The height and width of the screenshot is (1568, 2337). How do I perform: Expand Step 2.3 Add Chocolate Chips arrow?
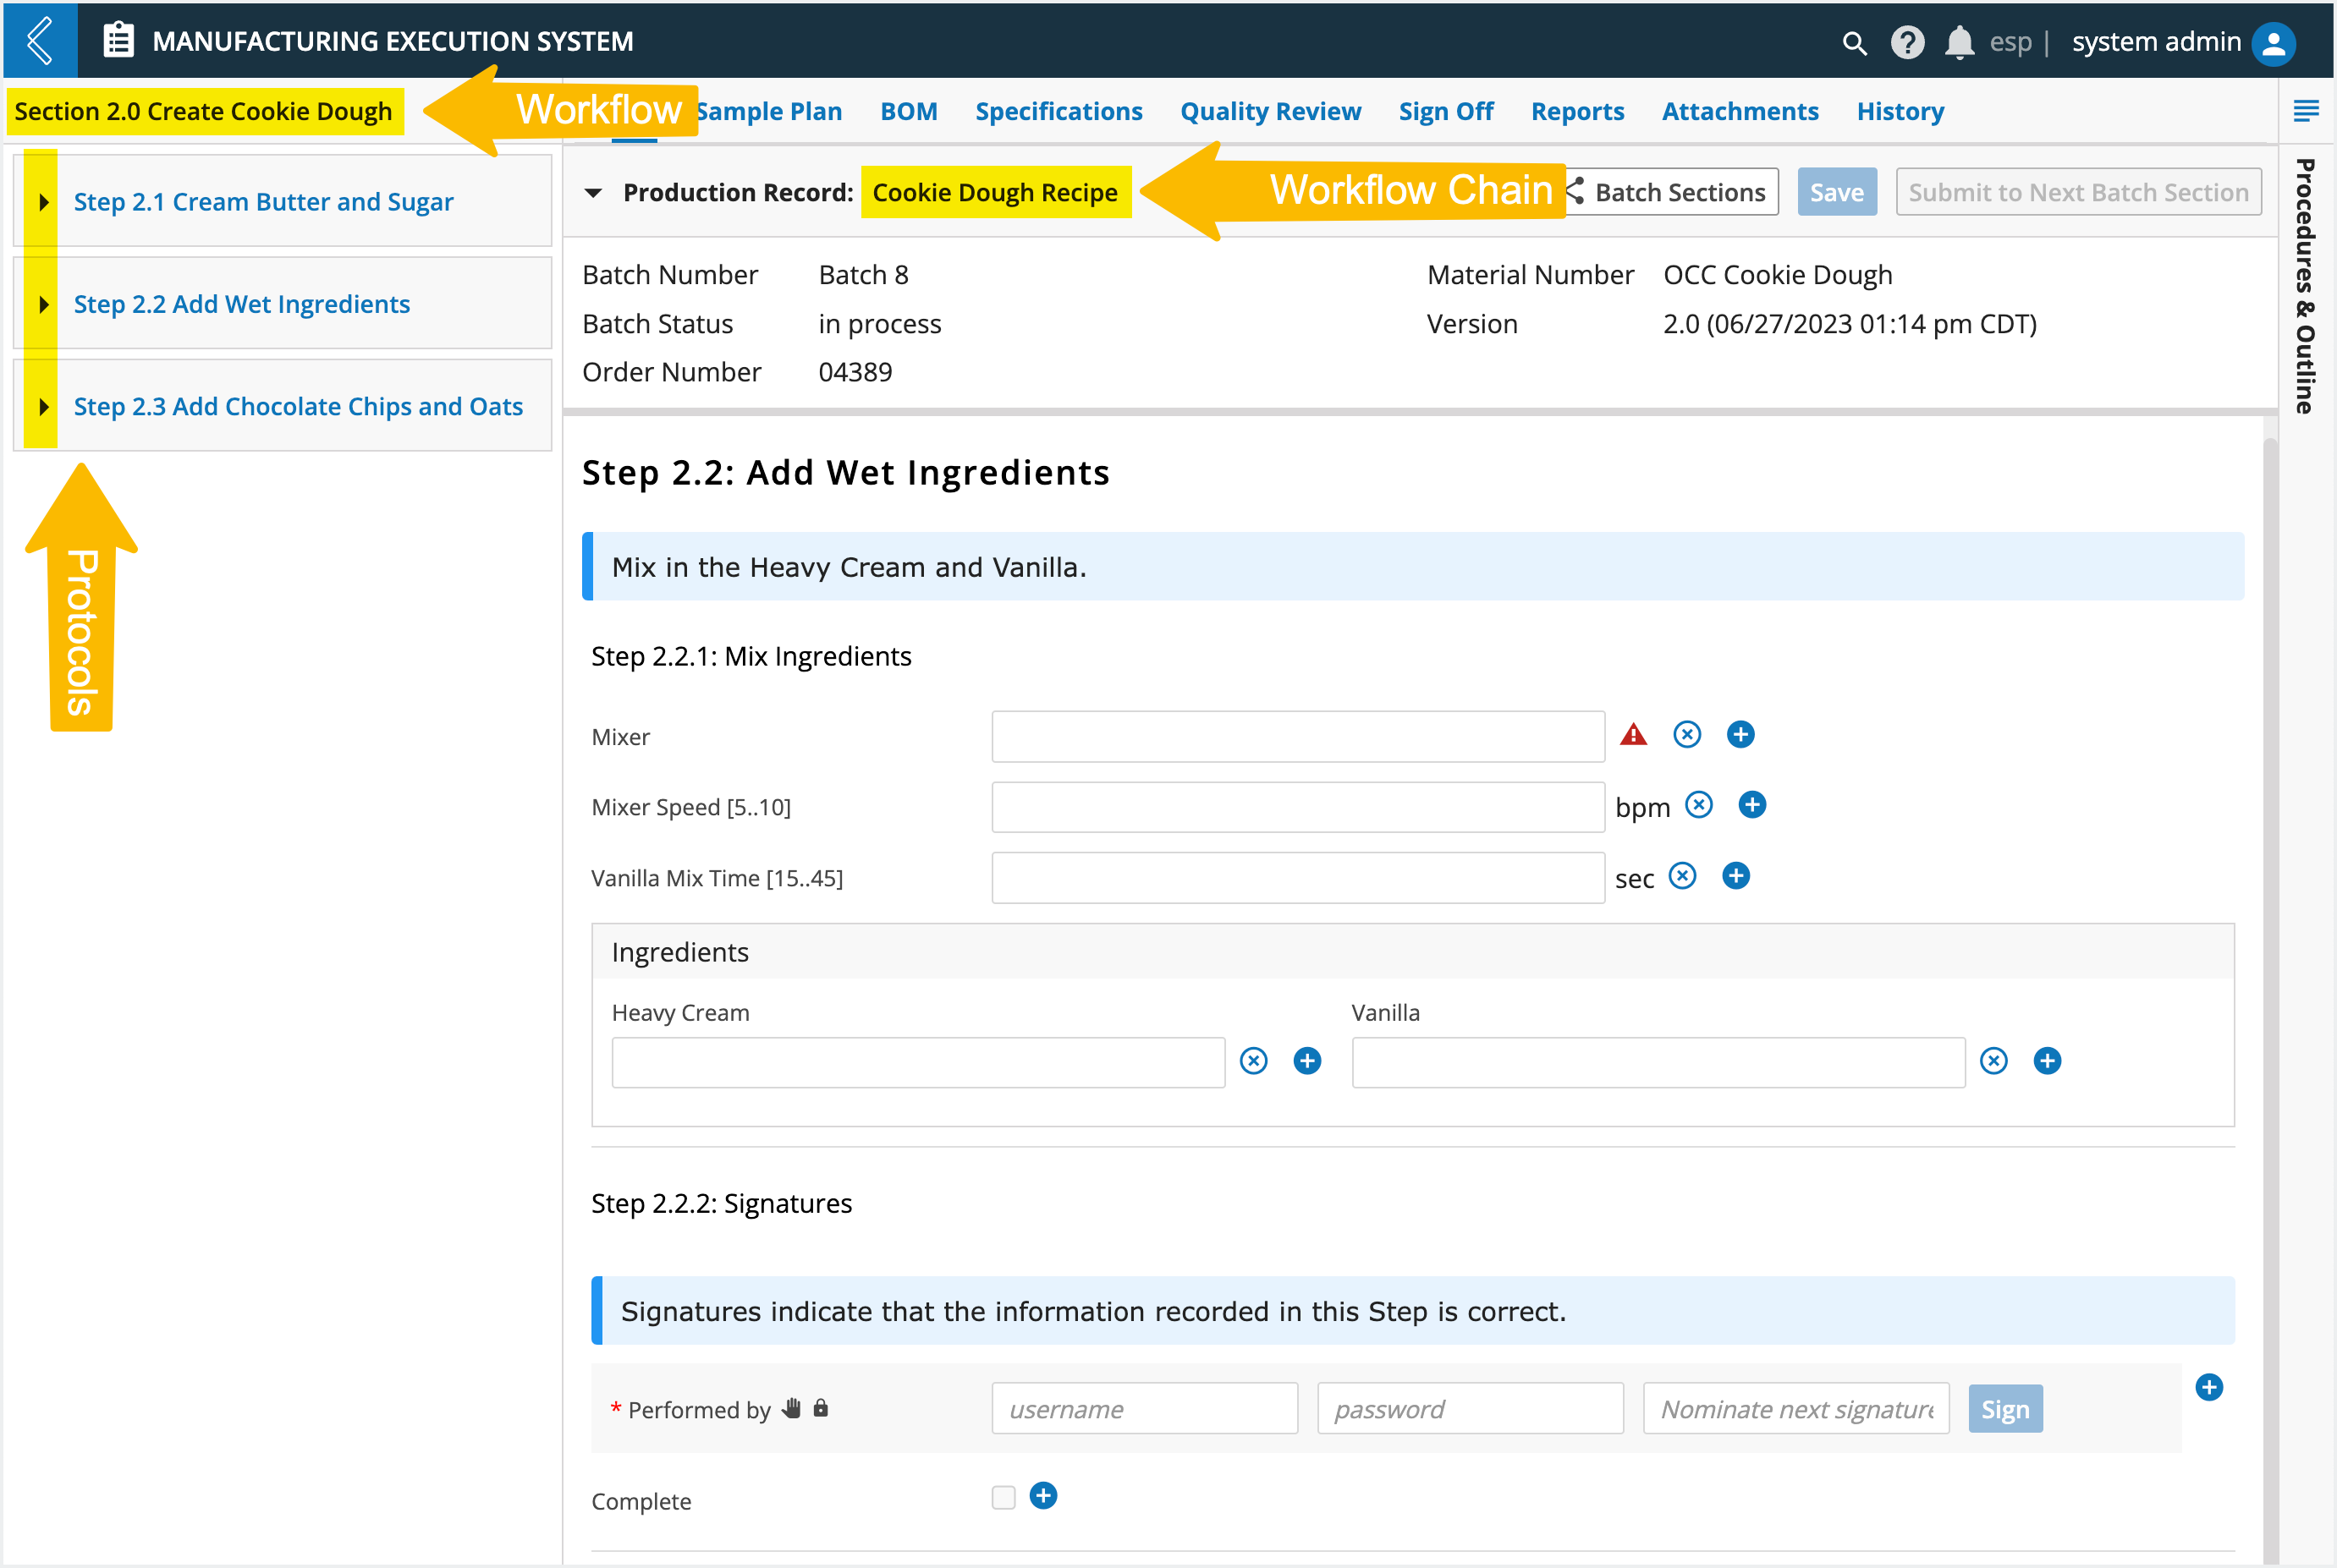point(43,407)
